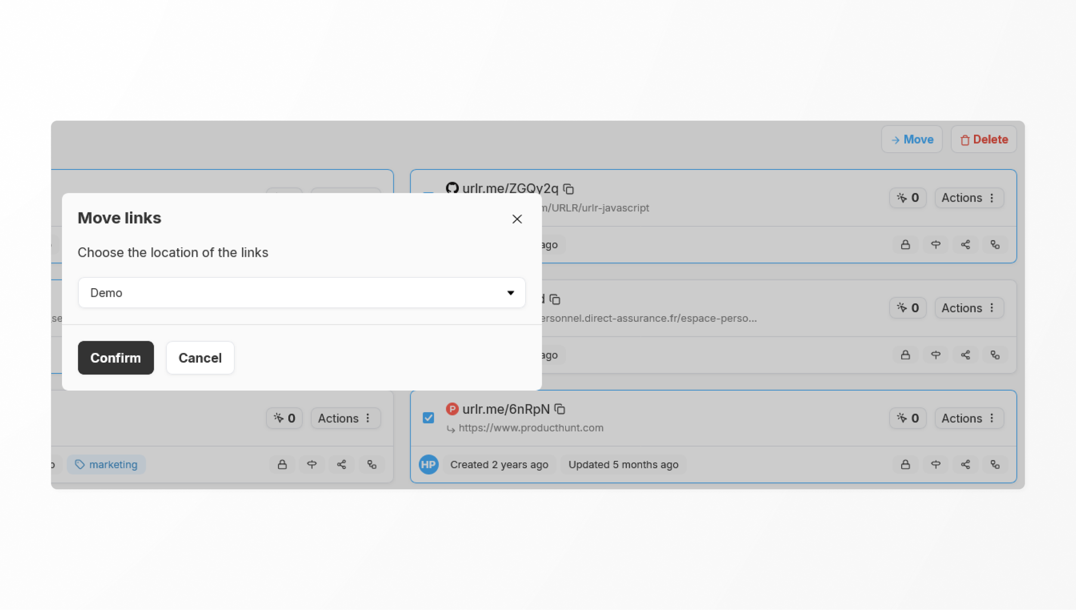Click the Move button in toolbar

click(912, 139)
